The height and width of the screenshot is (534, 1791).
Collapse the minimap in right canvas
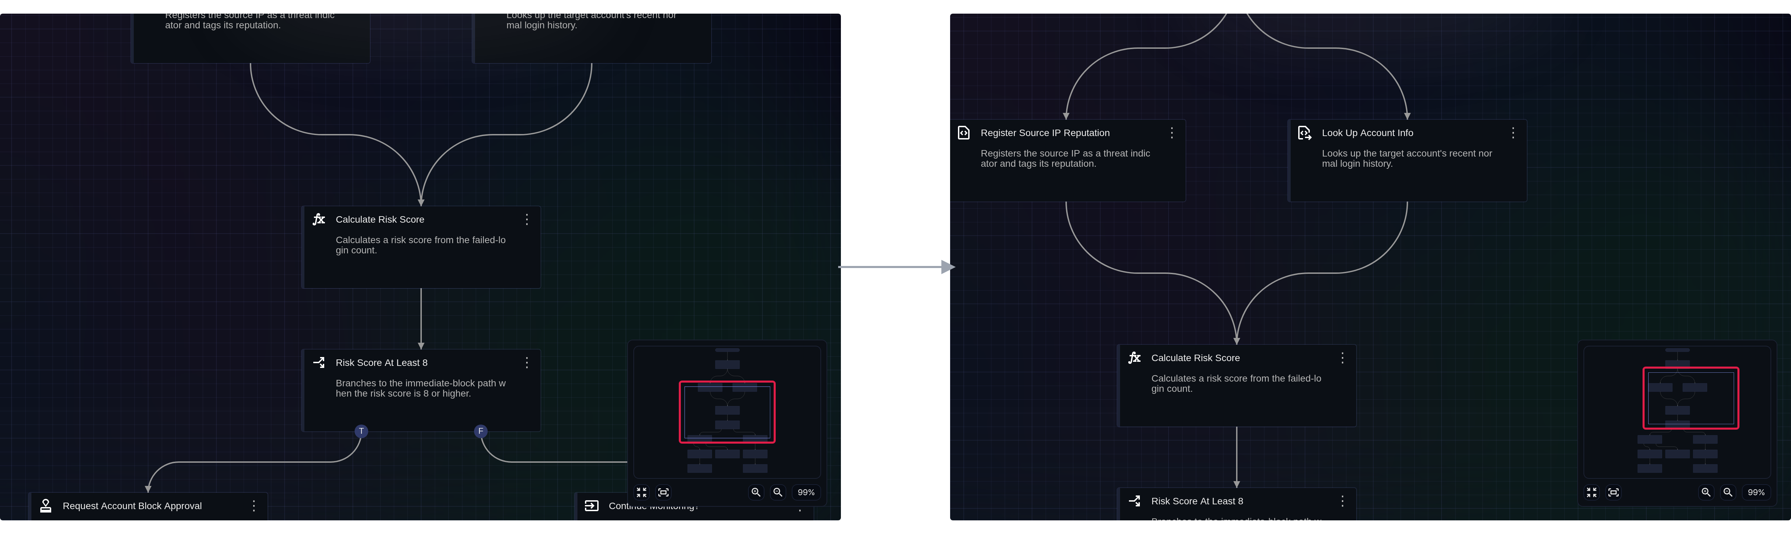click(x=1591, y=492)
